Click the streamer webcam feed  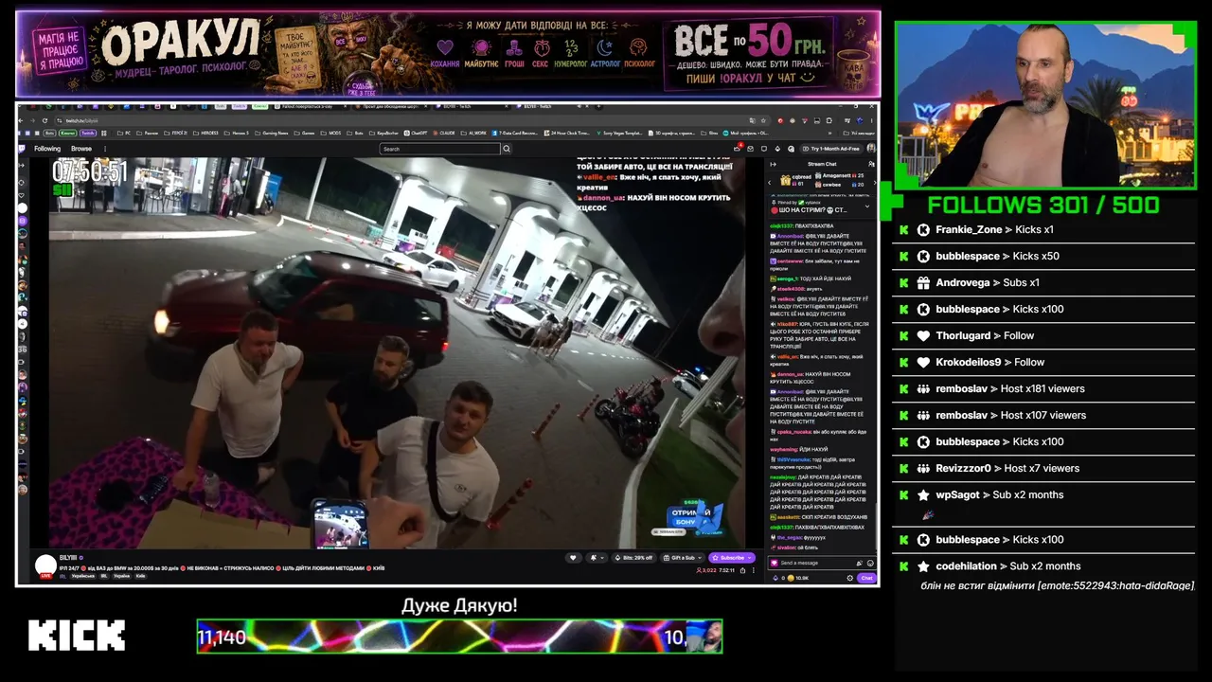(1045, 105)
